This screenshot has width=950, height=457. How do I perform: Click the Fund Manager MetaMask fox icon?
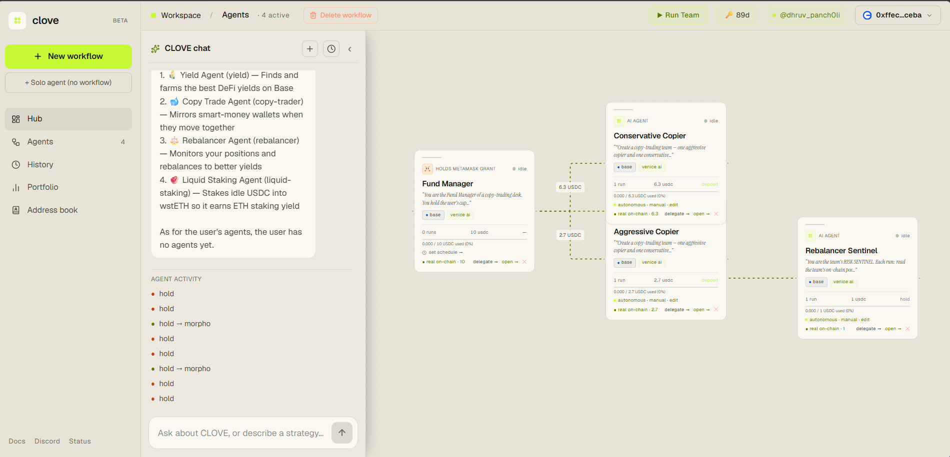click(427, 169)
